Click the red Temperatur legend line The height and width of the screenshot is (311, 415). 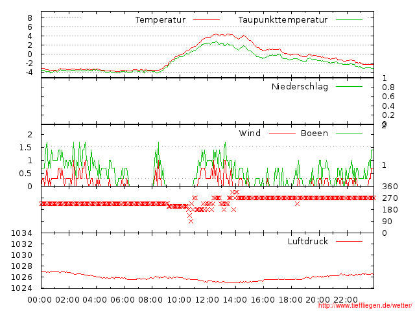tap(206, 20)
